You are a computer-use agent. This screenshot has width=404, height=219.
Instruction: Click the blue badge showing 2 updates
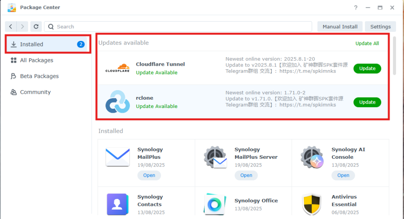point(81,44)
